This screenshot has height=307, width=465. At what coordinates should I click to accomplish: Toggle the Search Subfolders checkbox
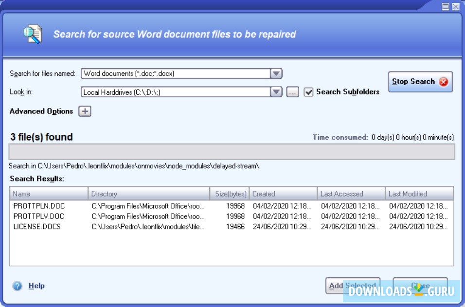point(308,92)
